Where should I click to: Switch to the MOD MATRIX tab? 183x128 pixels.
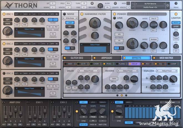click(166, 58)
